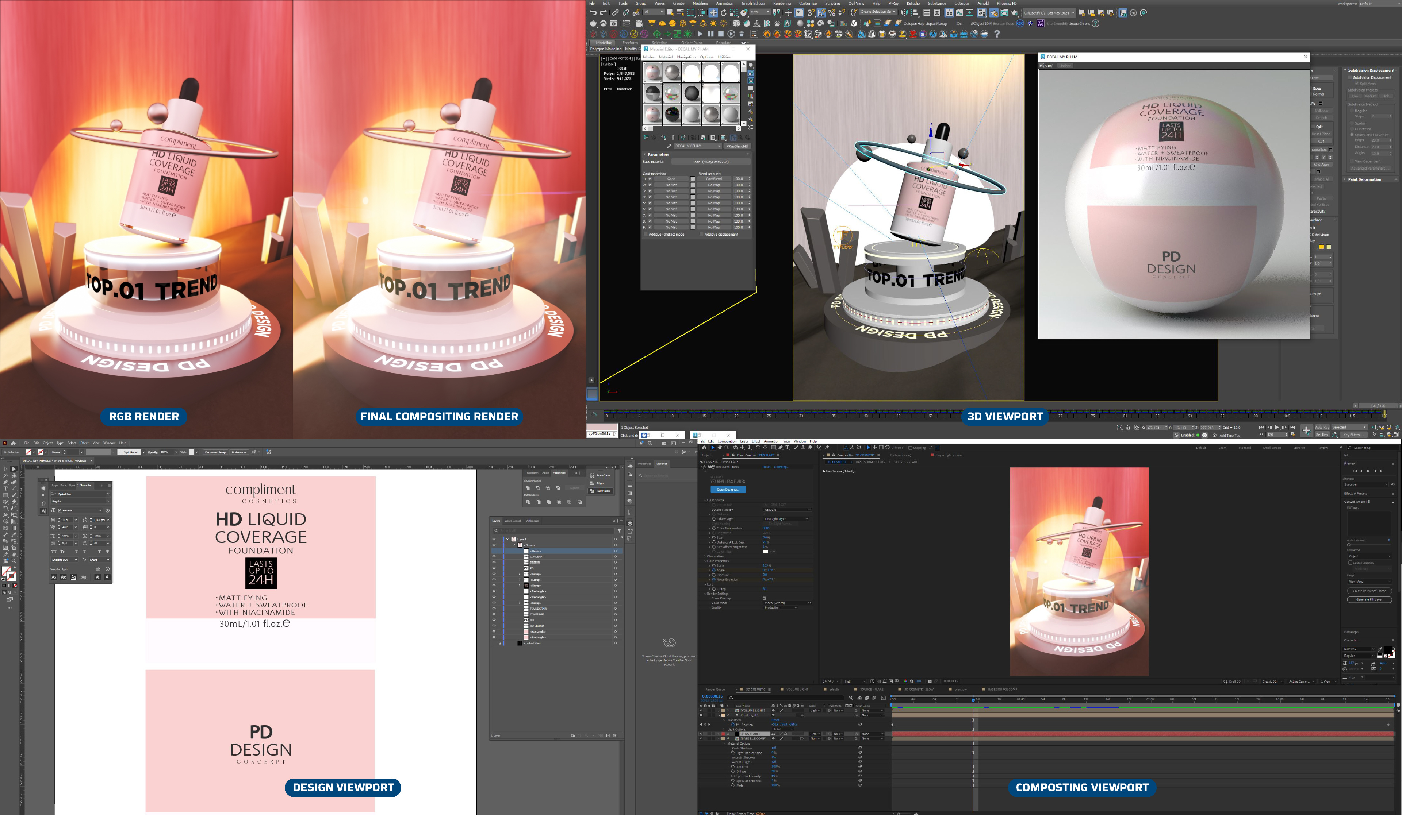Toggle Angle Snap in 3ds Max toolbar
The height and width of the screenshot is (815, 1402).
[x=821, y=13]
